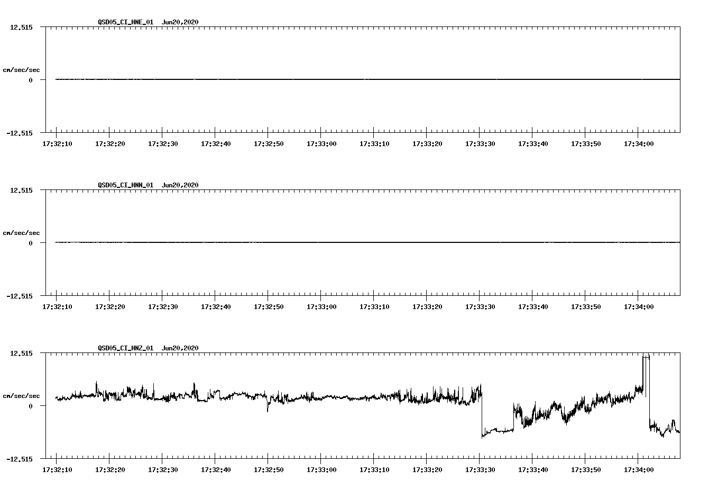718x489 pixels.
Task: Choose time label 17:32:10 under HNZ plot
Action: pyautogui.click(x=57, y=469)
